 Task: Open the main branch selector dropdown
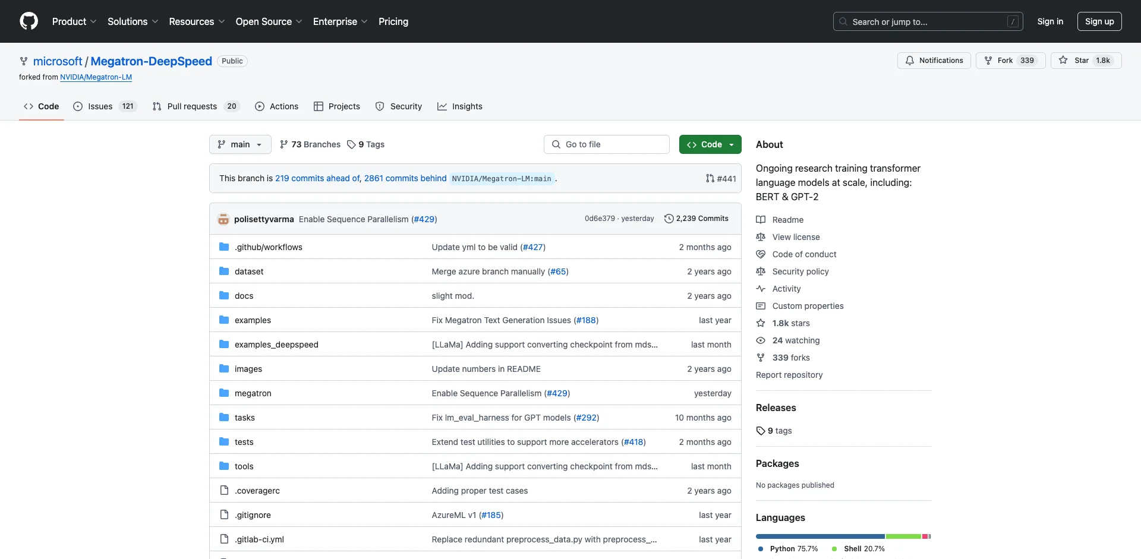(240, 144)
